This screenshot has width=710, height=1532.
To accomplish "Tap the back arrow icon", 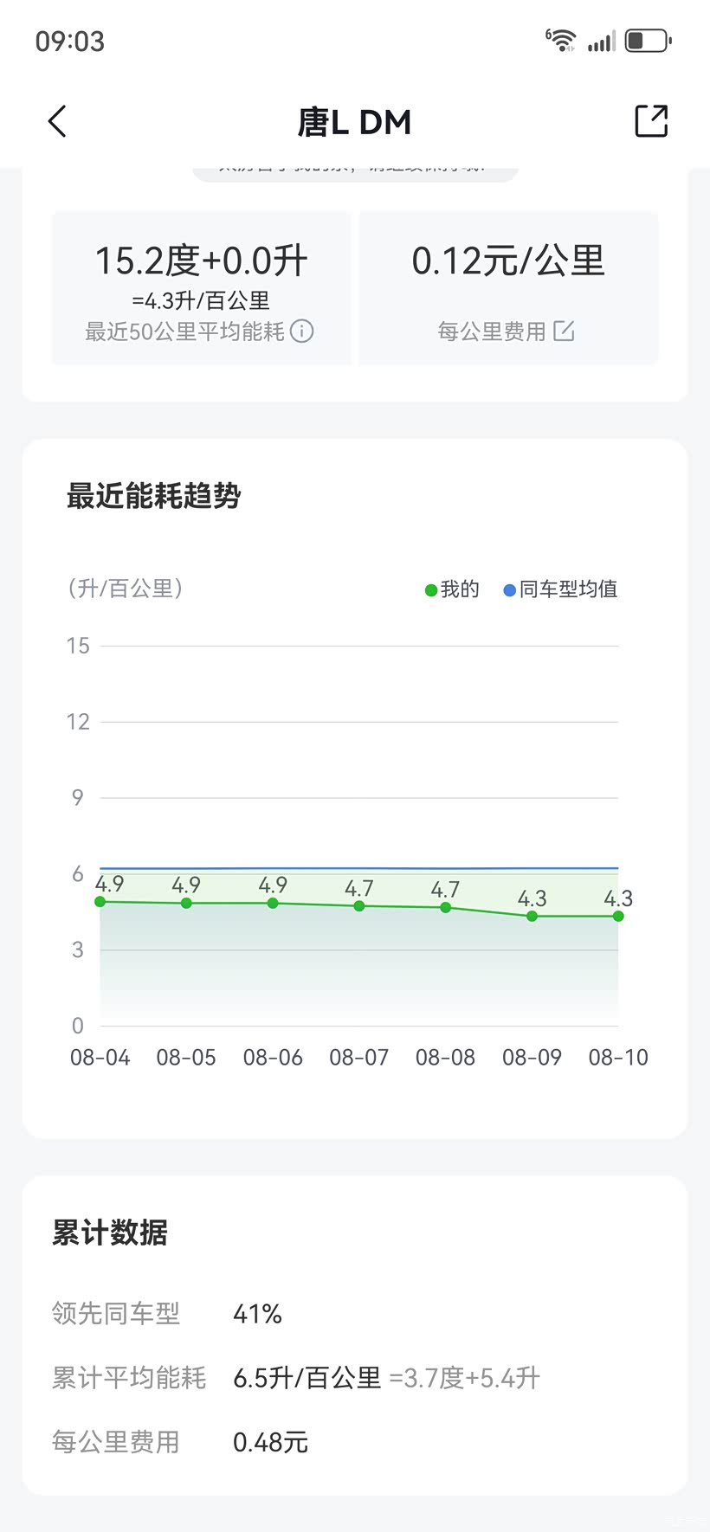I will 57,122.
